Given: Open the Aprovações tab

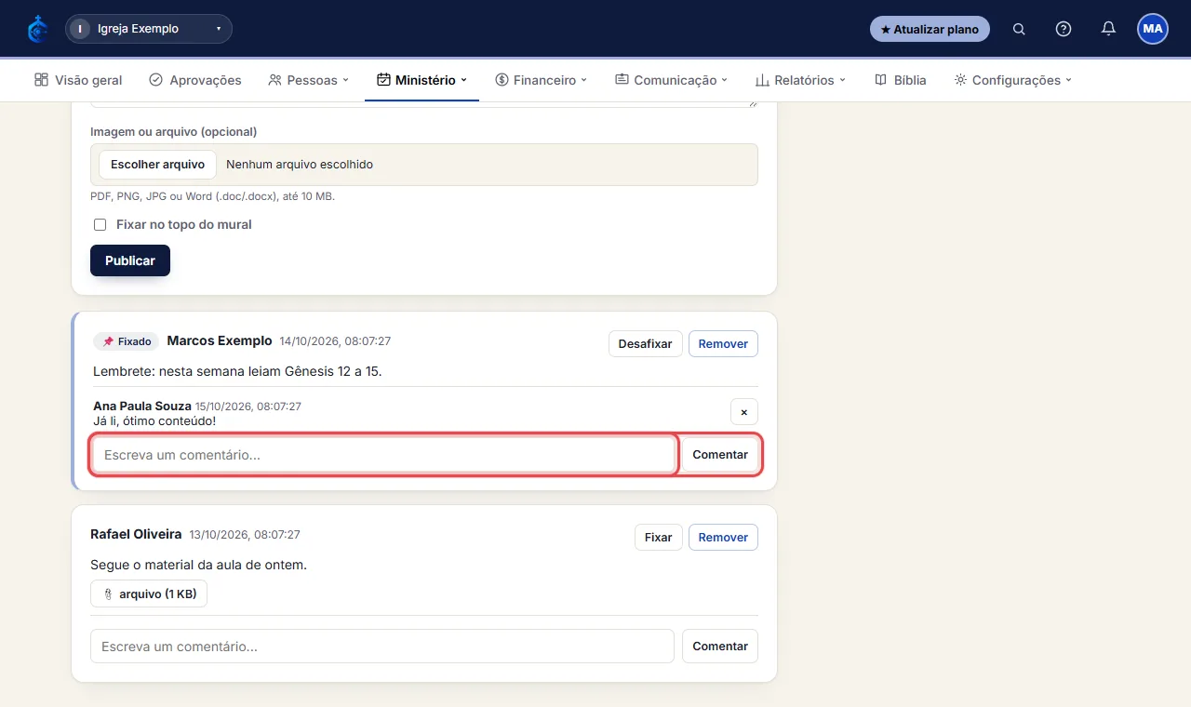Looking at the screenshot, I should pyautogui.click(x=195, y=80).
